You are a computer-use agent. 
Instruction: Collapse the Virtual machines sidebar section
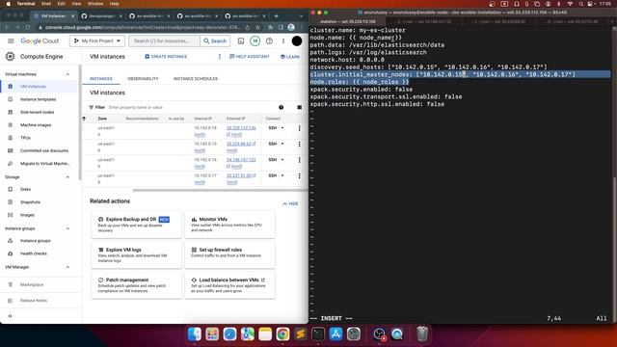pyautogui.click(x=67, y=74)
